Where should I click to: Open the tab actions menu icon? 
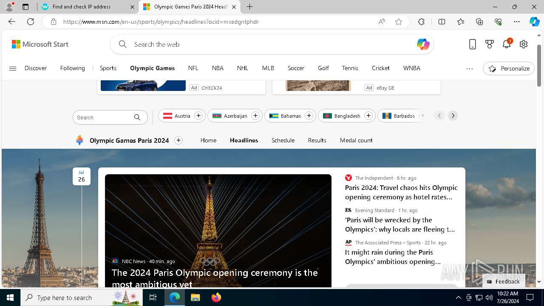(25, 7)
